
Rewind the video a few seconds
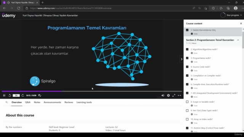[10, 96]
